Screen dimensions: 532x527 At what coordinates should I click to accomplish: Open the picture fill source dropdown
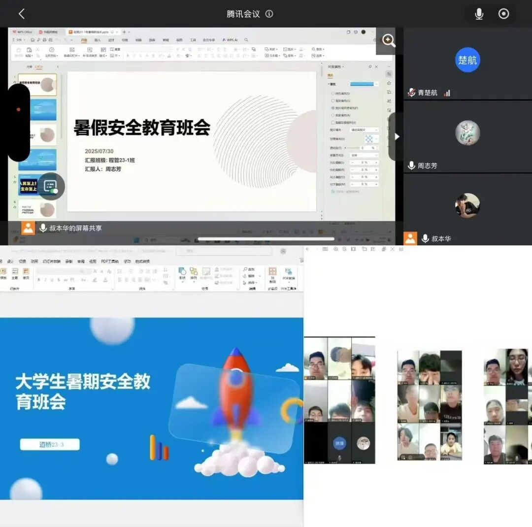click(x=364, y=130)
